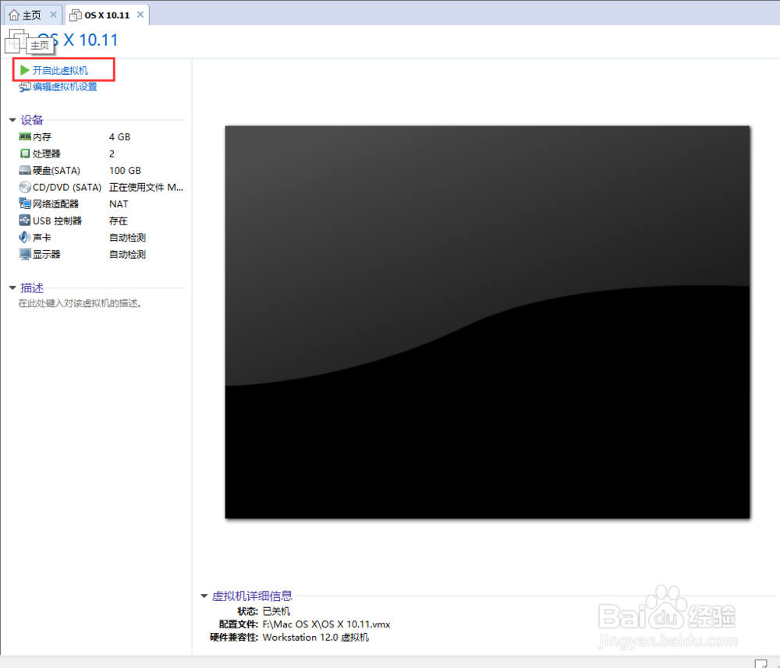Viewport: 780px width, 668px height.
Task: Select the OS X 10.11 tab
Action: pyautogui.click(x=107, y=16)
